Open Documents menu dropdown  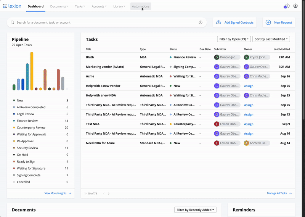coord(59,6)
